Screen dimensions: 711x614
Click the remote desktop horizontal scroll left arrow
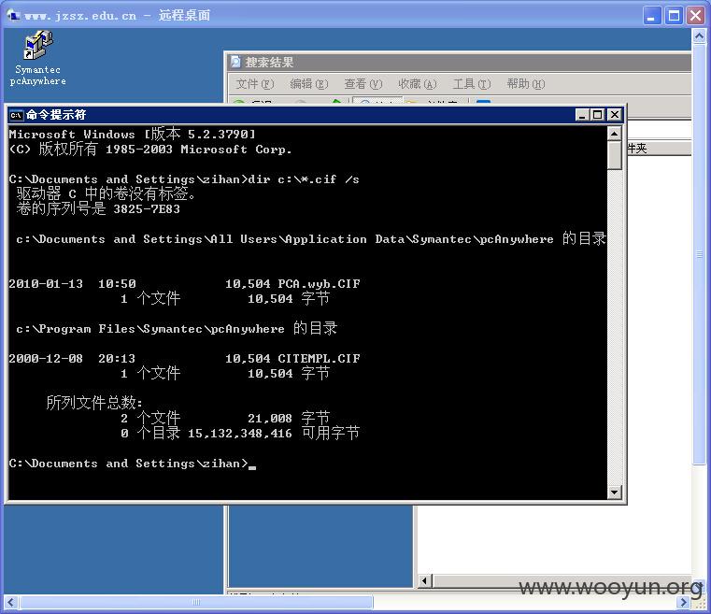[x=11, y=603]
